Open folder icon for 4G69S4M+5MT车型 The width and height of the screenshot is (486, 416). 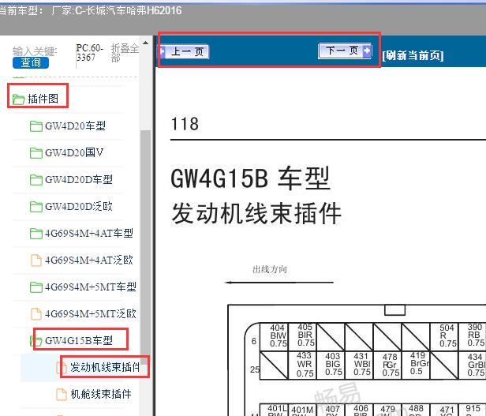(x=36, y=287)
